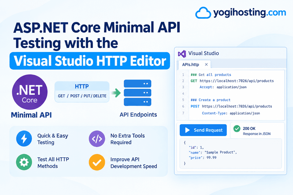
Task: Click the green arrow pointing to servers
Action: click(116, 93)
